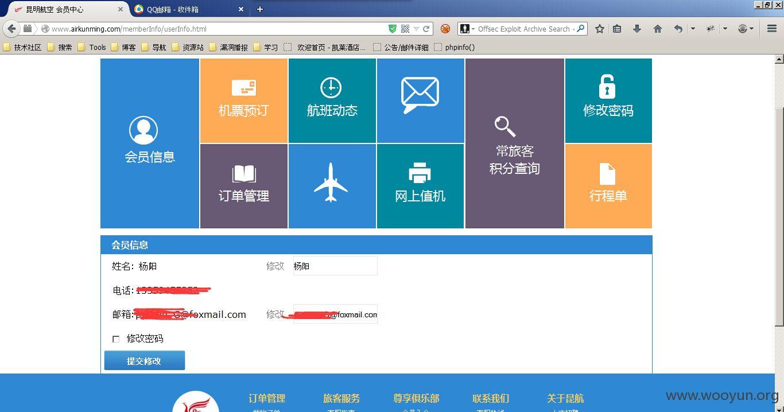Open the Tools bookmarks folder
This screenshot has height=412, width=784.
pyautogui.click(x=92, y=47)
